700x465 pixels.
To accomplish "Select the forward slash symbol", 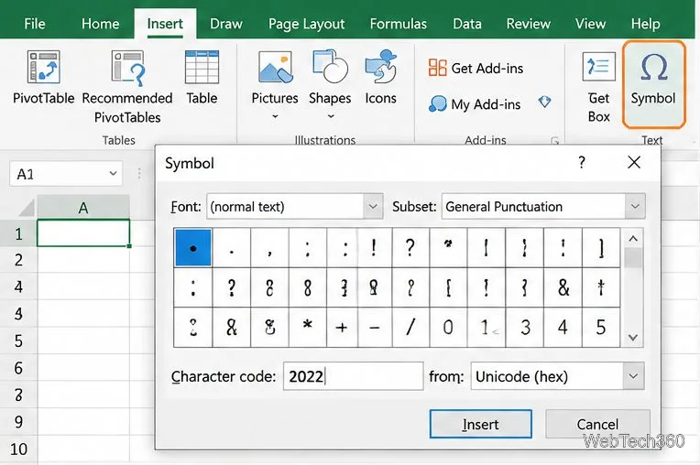I will point(410,327).
